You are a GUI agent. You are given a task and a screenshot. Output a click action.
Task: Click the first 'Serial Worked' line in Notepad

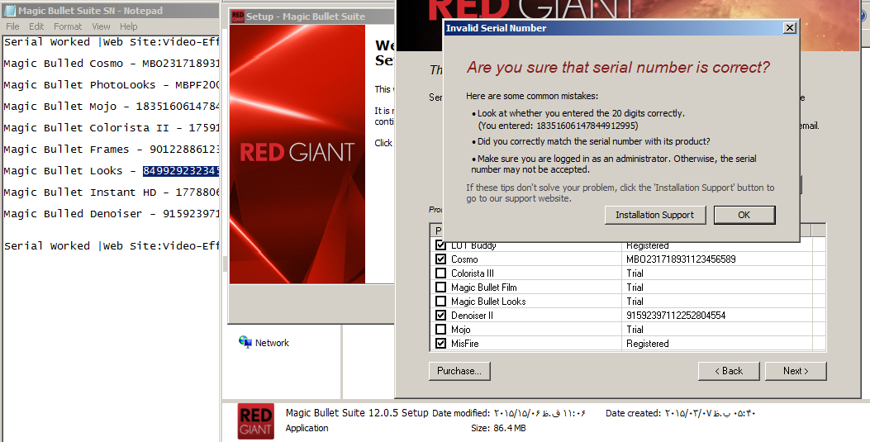(x=112, y=42)
